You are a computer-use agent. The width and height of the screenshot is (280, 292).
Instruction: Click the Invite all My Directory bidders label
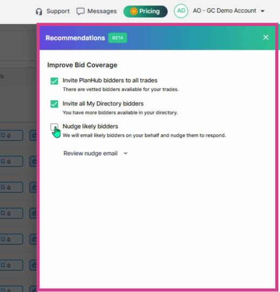[103, 103]
